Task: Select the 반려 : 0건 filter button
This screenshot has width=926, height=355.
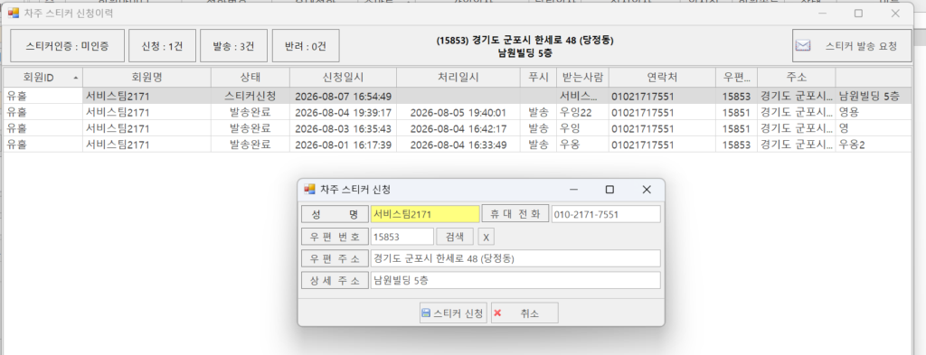Action: pos(306,46)
